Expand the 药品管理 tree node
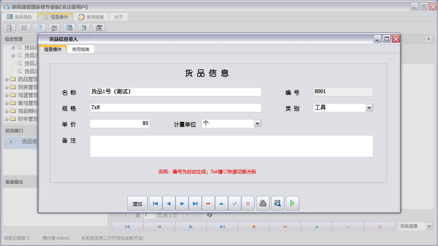This screenshot has width=438, height=246. coord(6,79)
